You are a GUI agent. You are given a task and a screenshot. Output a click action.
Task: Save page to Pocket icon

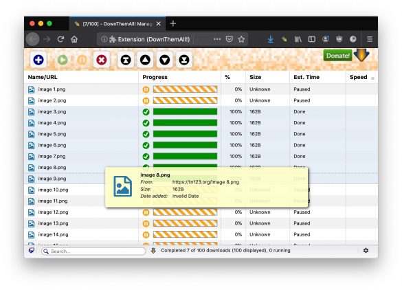(230, 39)
